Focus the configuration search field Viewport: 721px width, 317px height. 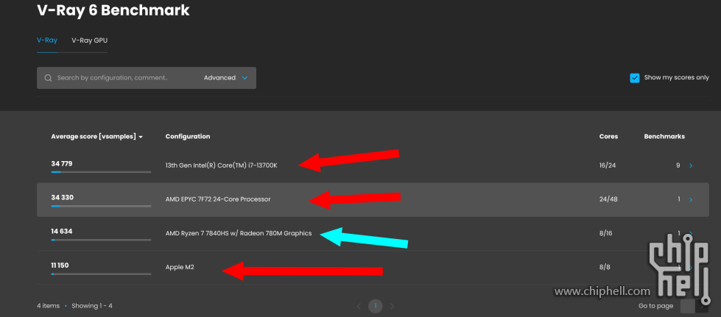[x=112, y=78]
